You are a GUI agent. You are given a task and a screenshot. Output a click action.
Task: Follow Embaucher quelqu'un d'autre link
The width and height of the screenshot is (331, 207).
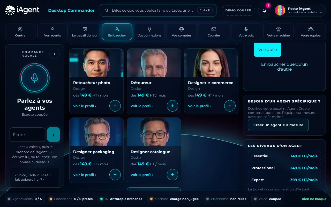tap(284, 67)
